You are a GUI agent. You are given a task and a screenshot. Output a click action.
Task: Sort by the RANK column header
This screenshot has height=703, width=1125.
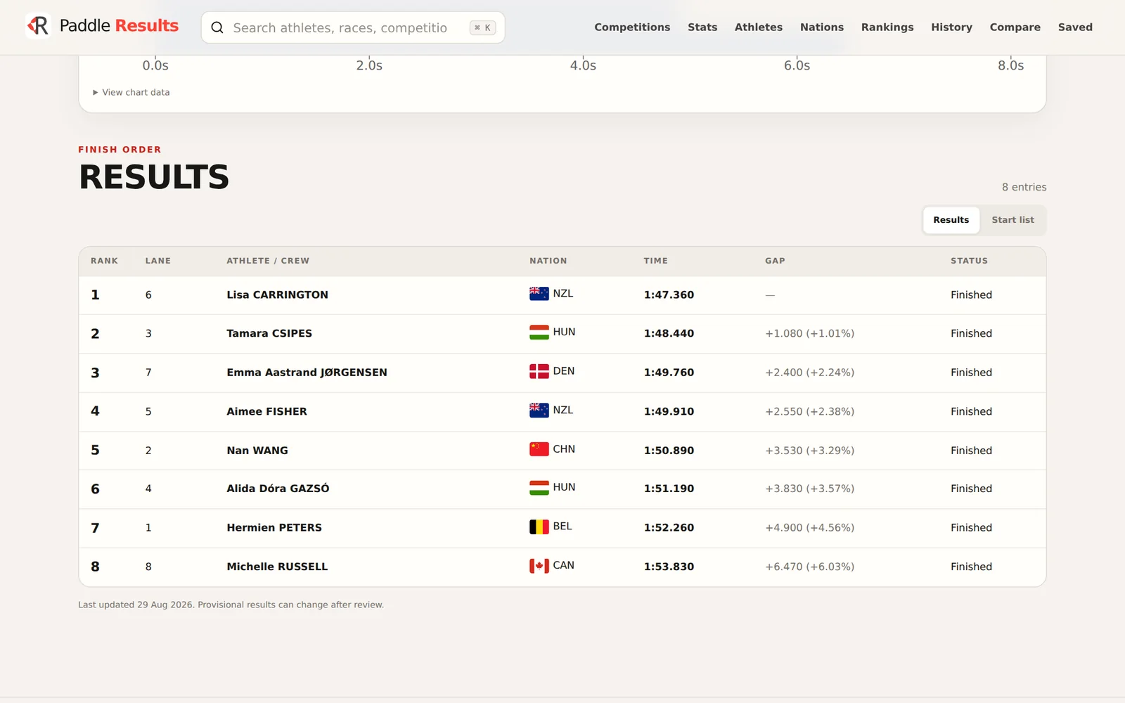pyautogui.click(x=104, y=261)
